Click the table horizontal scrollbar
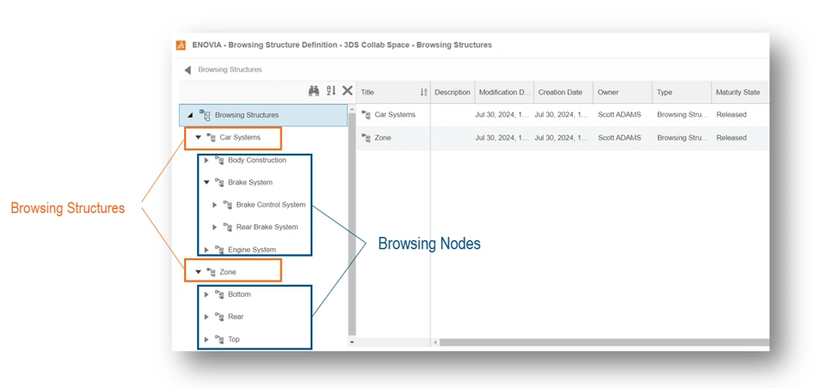This screenshot has width=826, height=388. pos(604,343)
